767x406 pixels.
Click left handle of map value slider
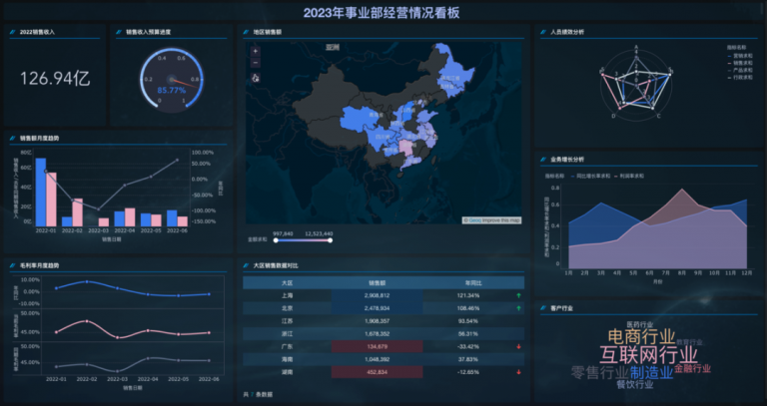click(x=276, y=240)
